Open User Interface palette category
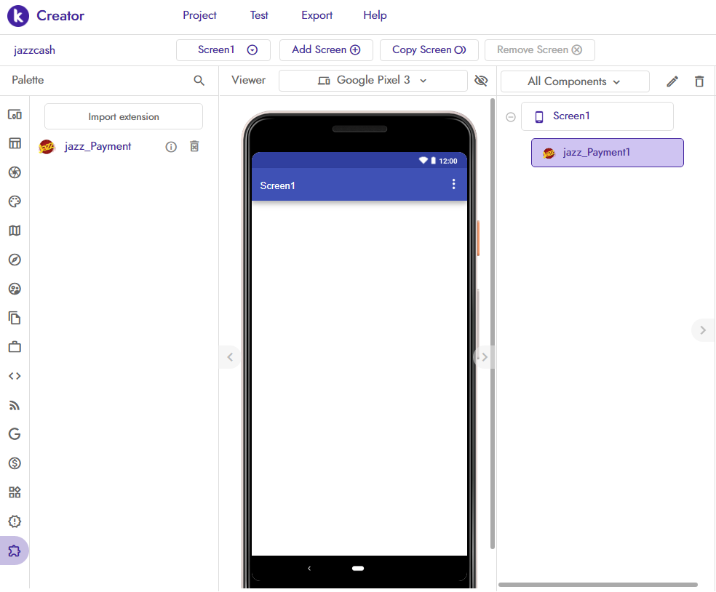This screenshot has height=592, width=716. click(x=15, y=114)
